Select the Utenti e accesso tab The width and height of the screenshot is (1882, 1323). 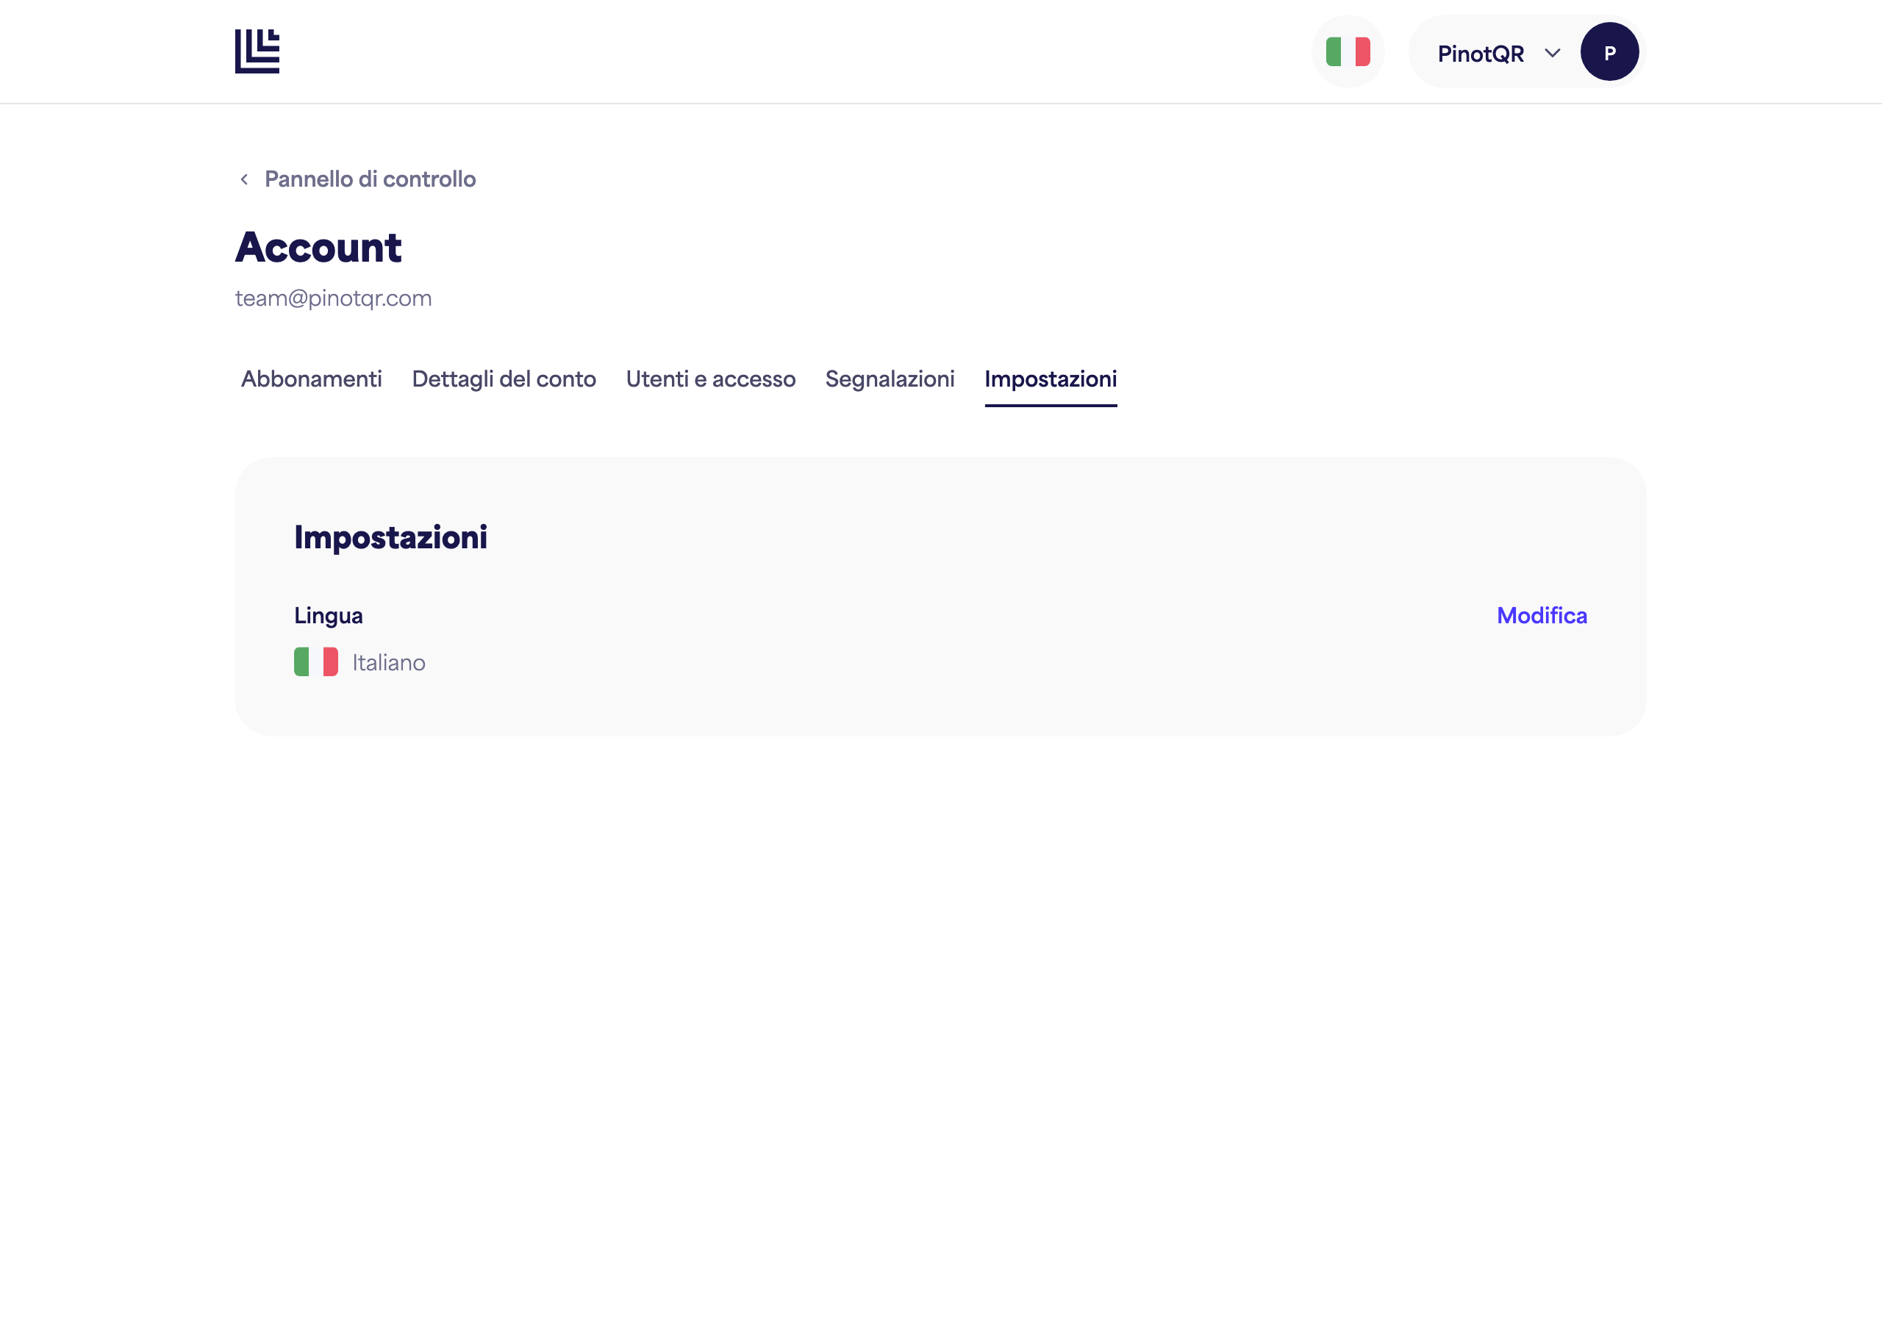pos(711,379)
